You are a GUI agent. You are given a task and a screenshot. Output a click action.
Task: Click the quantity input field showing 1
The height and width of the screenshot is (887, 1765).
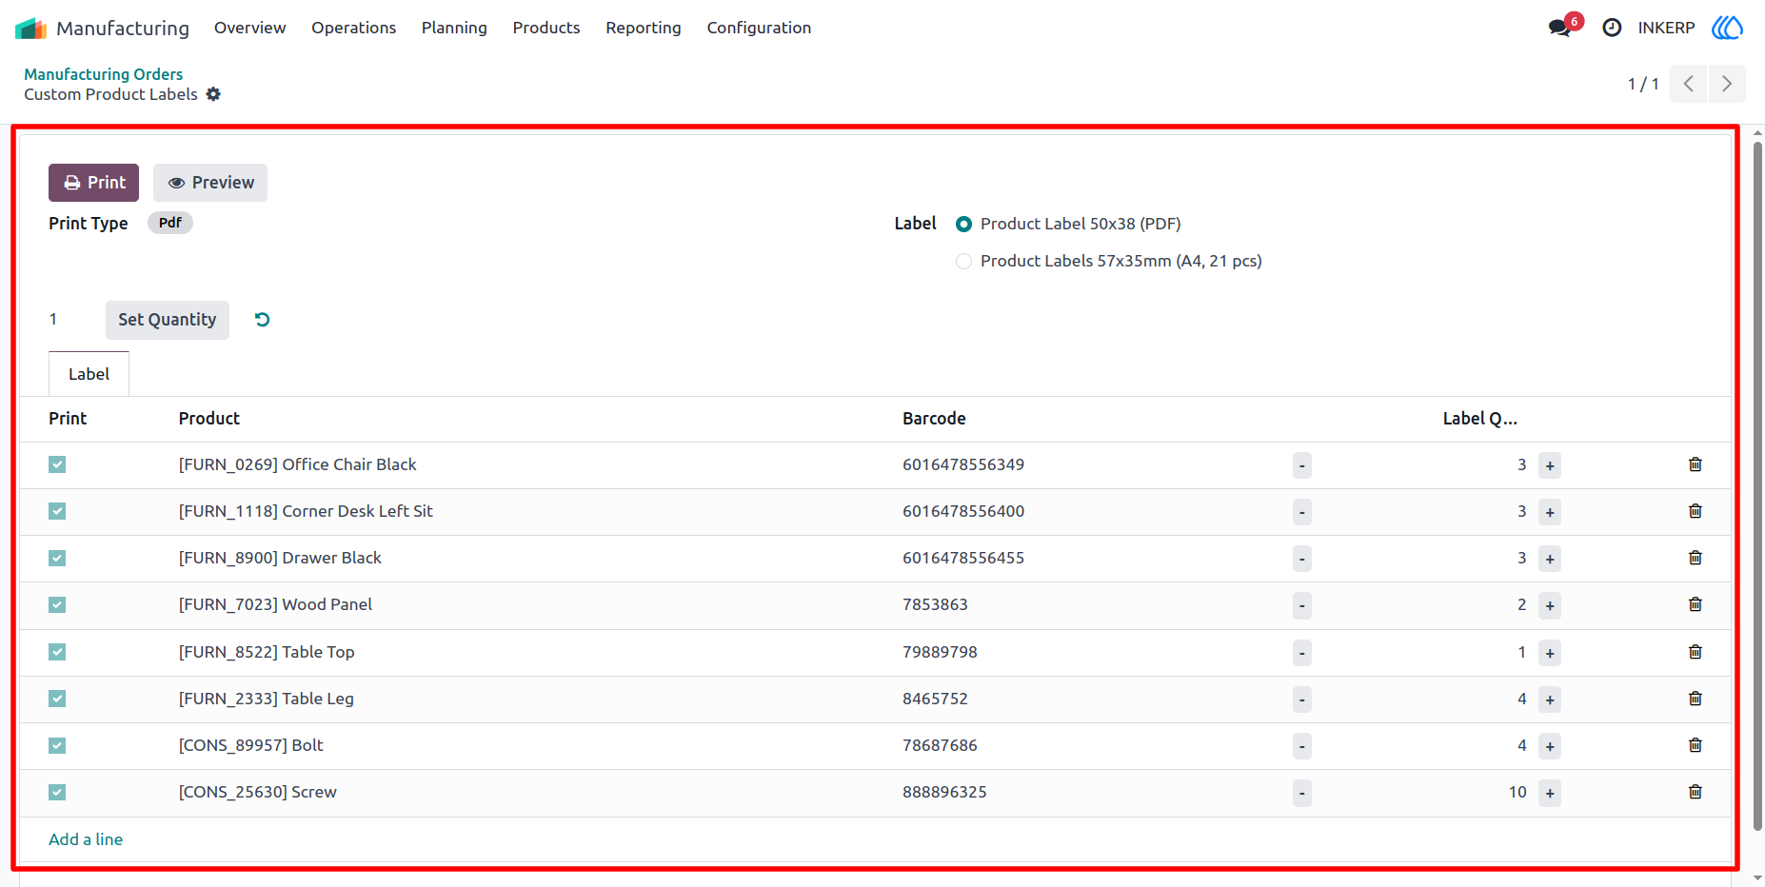(68, 320)
